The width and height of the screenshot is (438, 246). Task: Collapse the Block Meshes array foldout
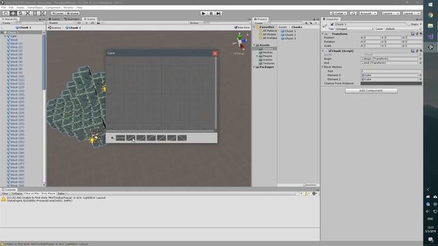323,67
